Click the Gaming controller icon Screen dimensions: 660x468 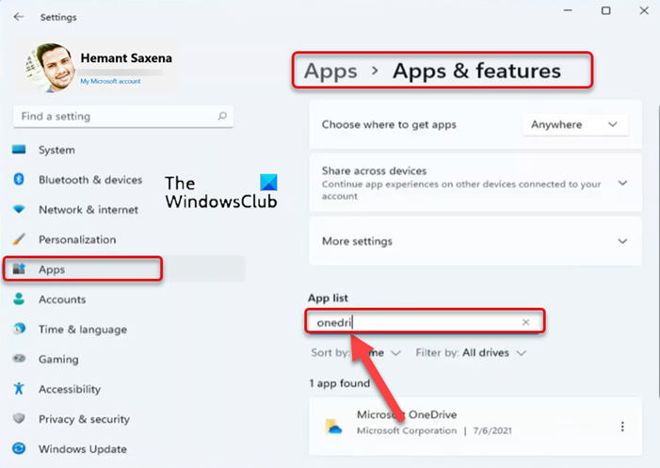pyautogui.click(x=19, y=359)
